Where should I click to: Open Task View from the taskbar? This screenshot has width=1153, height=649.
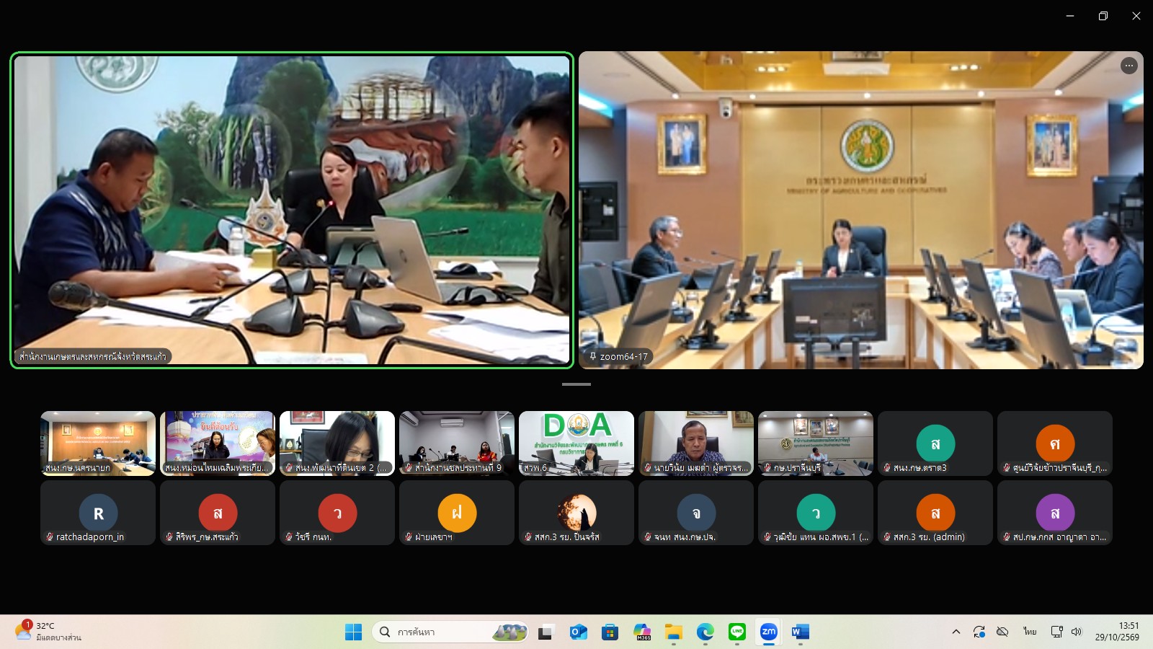click(x=546, y=632)
